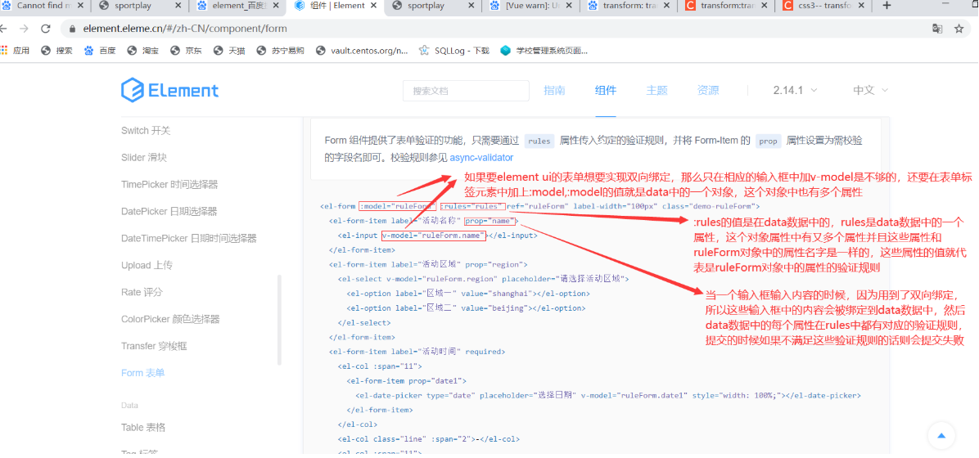Switch to the 'element_百度' browser tab
The height and width of the screenshot is (458, 979).
coord(237,6)
